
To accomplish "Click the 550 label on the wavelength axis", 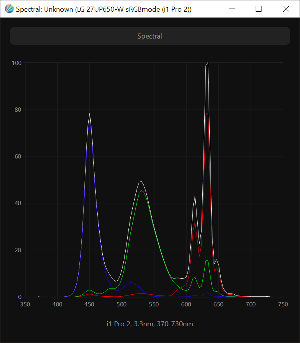I will [154, 304].
